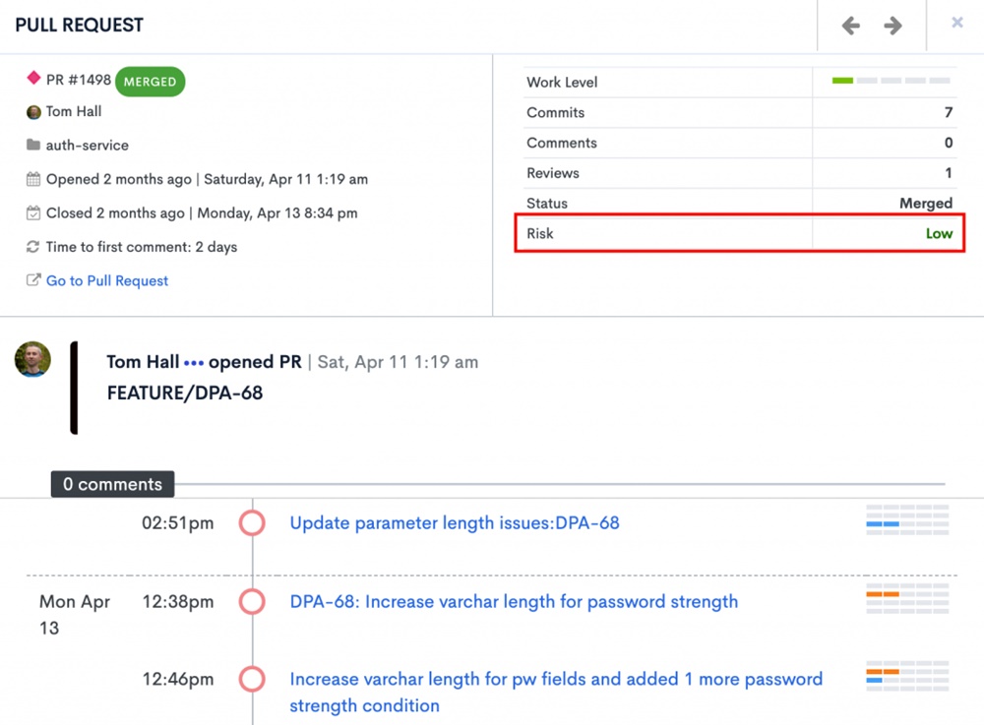Viewport: 984px width, 725px height.
Task: Click the Closed date calendar icon
Action: 33,213
